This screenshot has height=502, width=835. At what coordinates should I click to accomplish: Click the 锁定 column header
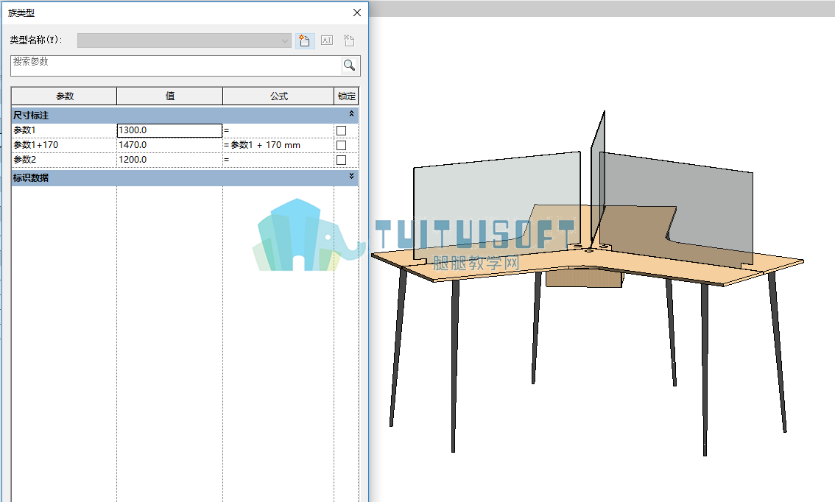coord(346,96)
